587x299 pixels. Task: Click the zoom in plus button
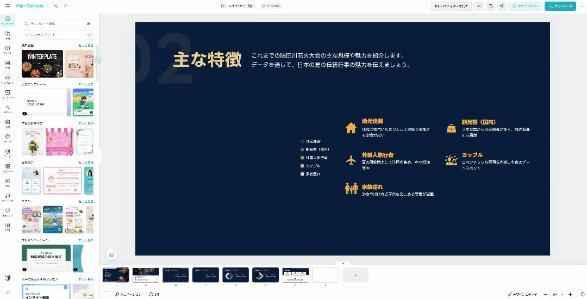[x=570, y=295]
